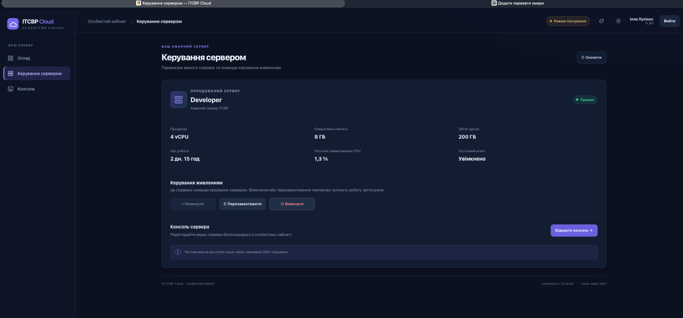Screen dimensions: 683x318
Task: Click the refresh sync icon in header
Action: (x=601, y=21)
